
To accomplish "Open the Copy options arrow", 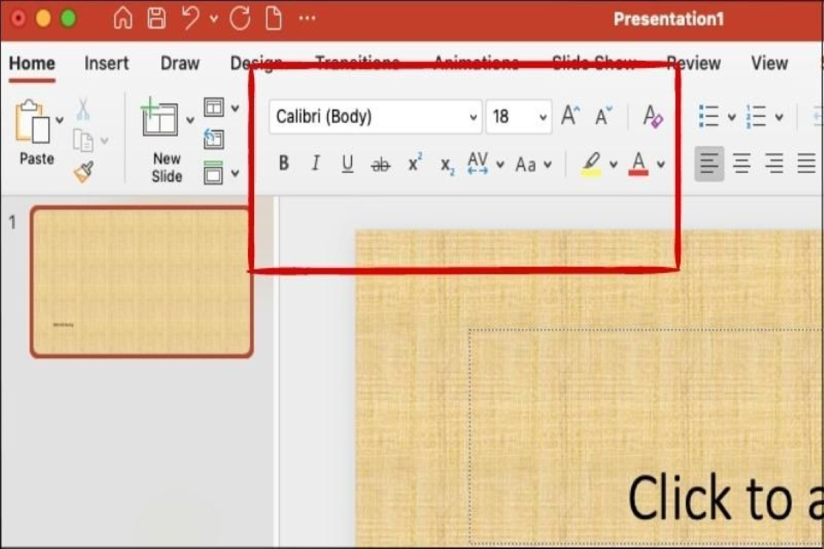I will coord(104,141).
